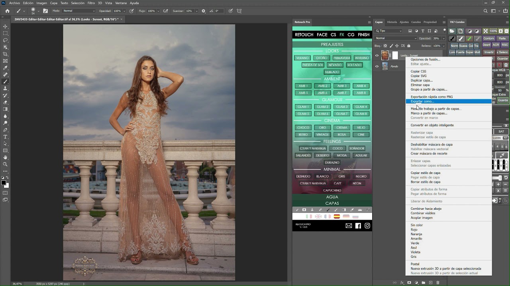Open the layer blend mode Normal dropdown
This screenshot has width=510, height=286.
(x=396, y=39)
